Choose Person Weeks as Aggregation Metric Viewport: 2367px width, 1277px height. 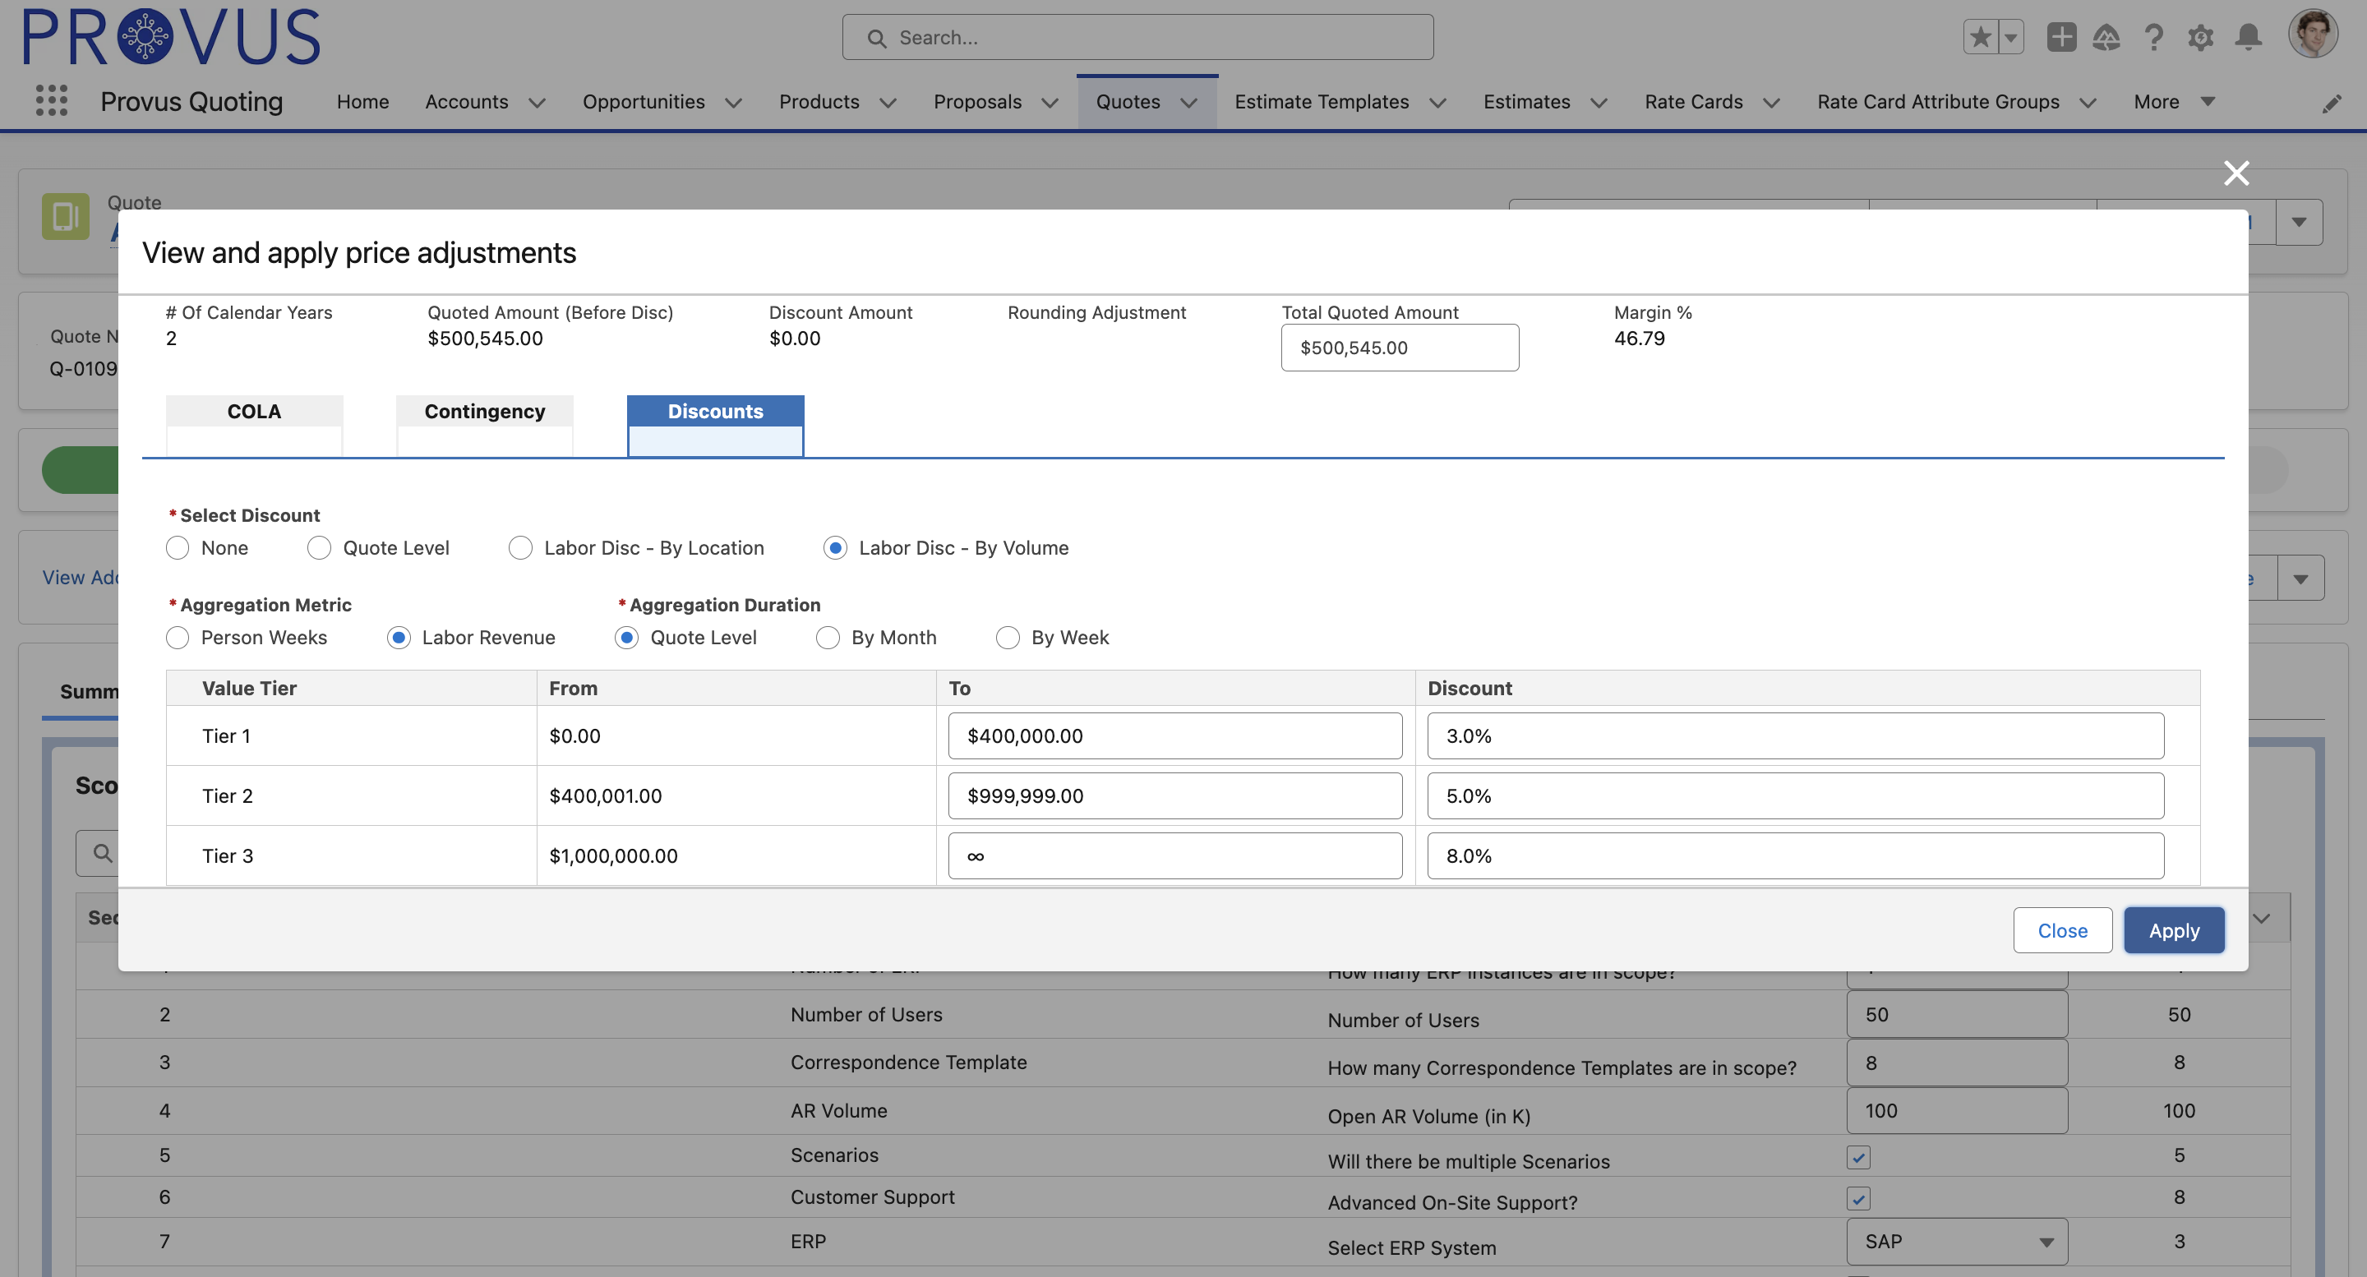click(x=178, y=637)
